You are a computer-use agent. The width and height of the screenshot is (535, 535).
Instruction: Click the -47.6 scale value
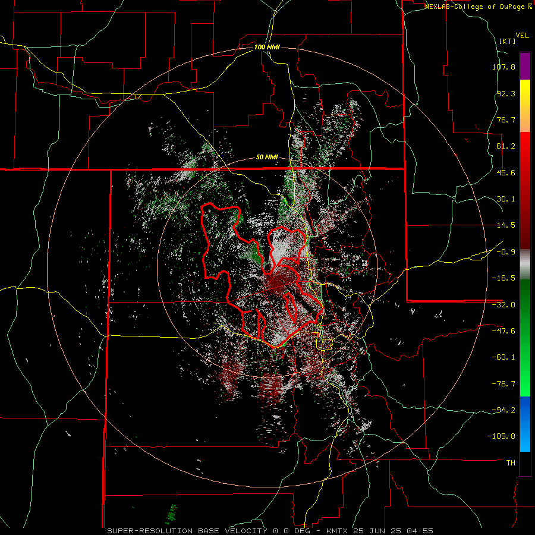(x=503, y=331)
